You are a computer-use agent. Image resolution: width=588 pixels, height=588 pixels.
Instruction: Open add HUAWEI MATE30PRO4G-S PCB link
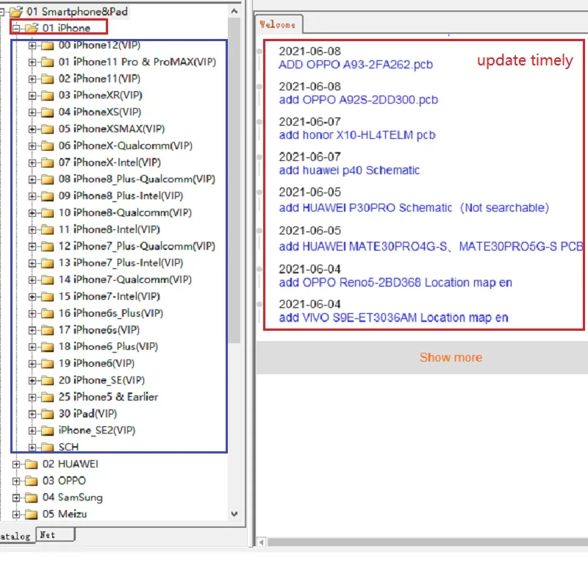tap(431, 246)
